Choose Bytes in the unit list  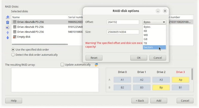pos(154,27)
